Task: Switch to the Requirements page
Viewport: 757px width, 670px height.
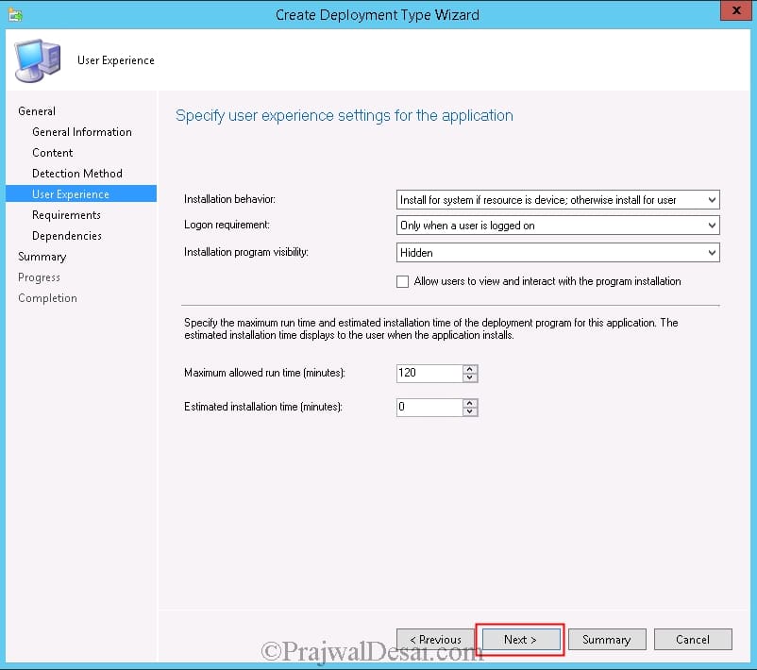Action: pyautogui.click(x=66, y=214)
